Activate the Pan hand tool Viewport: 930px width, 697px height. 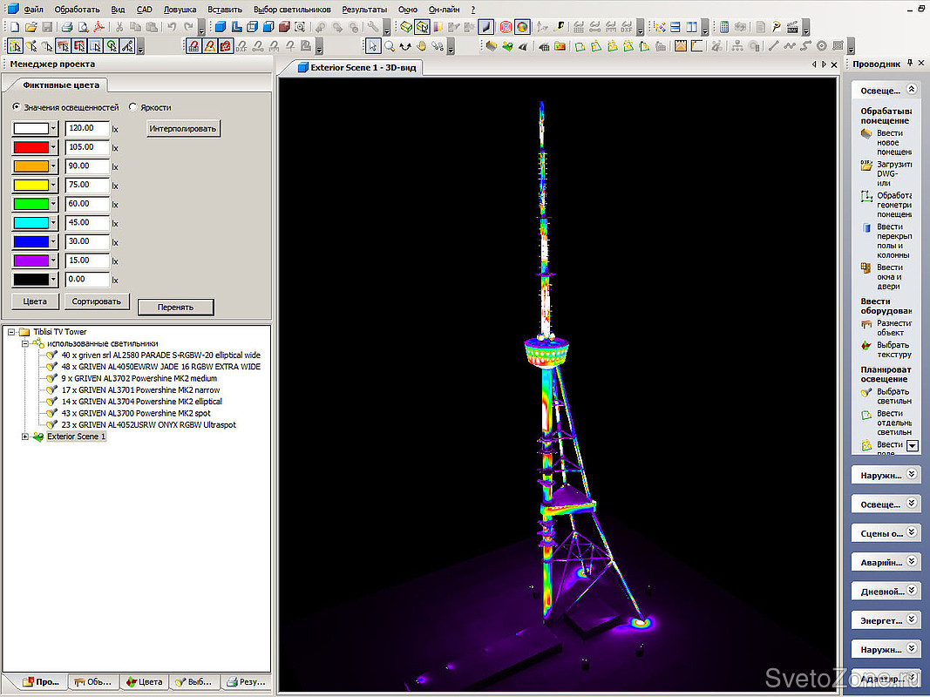(x=422, y=46)
